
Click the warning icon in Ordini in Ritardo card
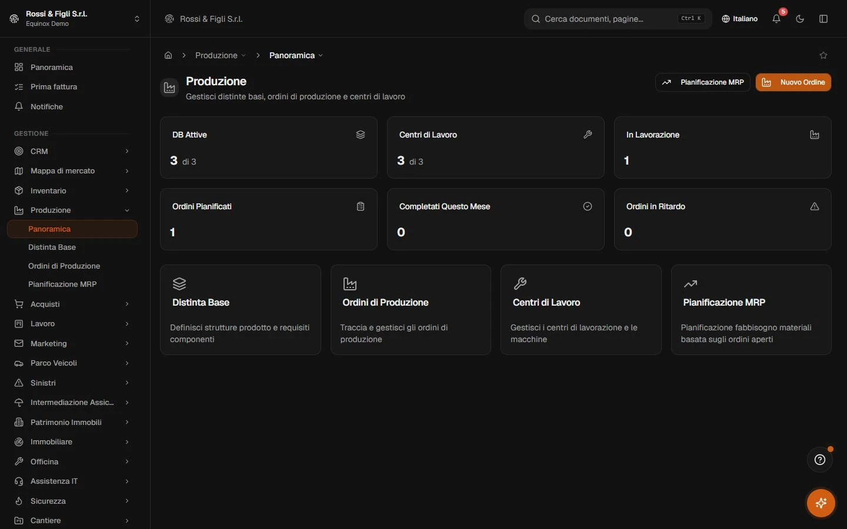coord(815,206)
